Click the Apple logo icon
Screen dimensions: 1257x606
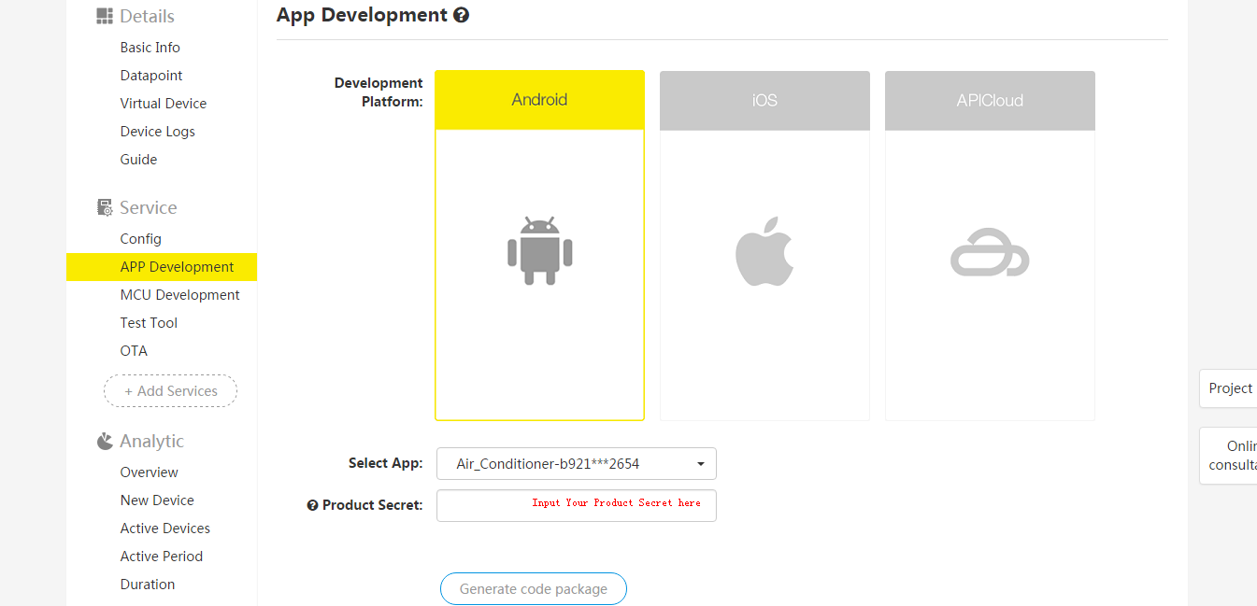point(764,251)
